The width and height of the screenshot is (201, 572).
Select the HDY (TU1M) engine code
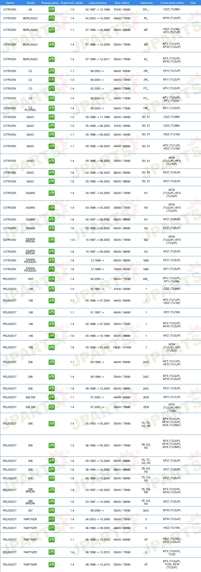172,312
